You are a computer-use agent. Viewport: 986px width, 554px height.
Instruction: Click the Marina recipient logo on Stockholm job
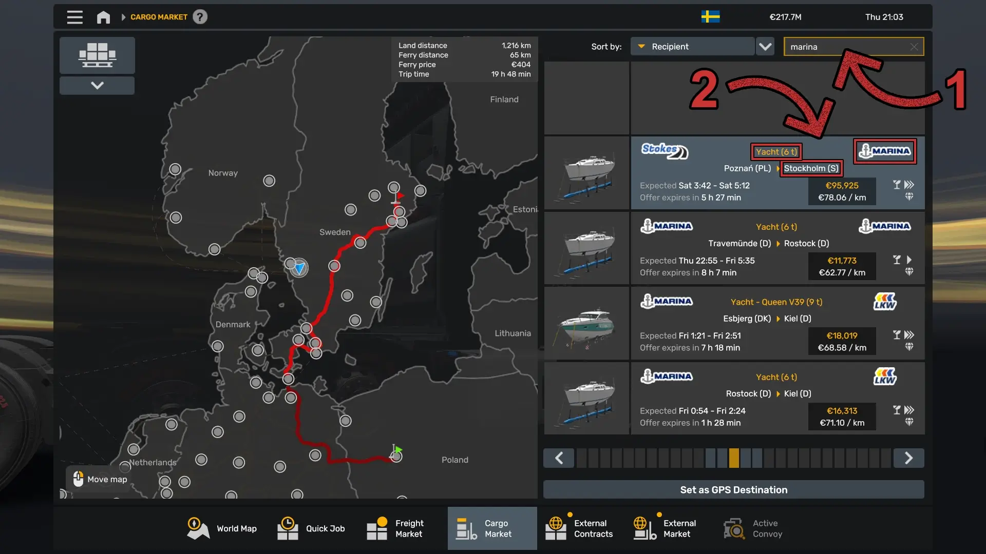pos(885,151)
